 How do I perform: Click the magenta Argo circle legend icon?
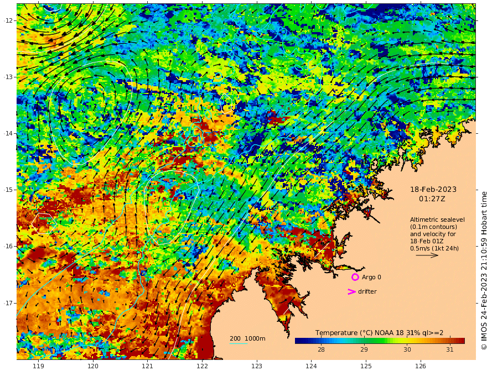point(355,277)
